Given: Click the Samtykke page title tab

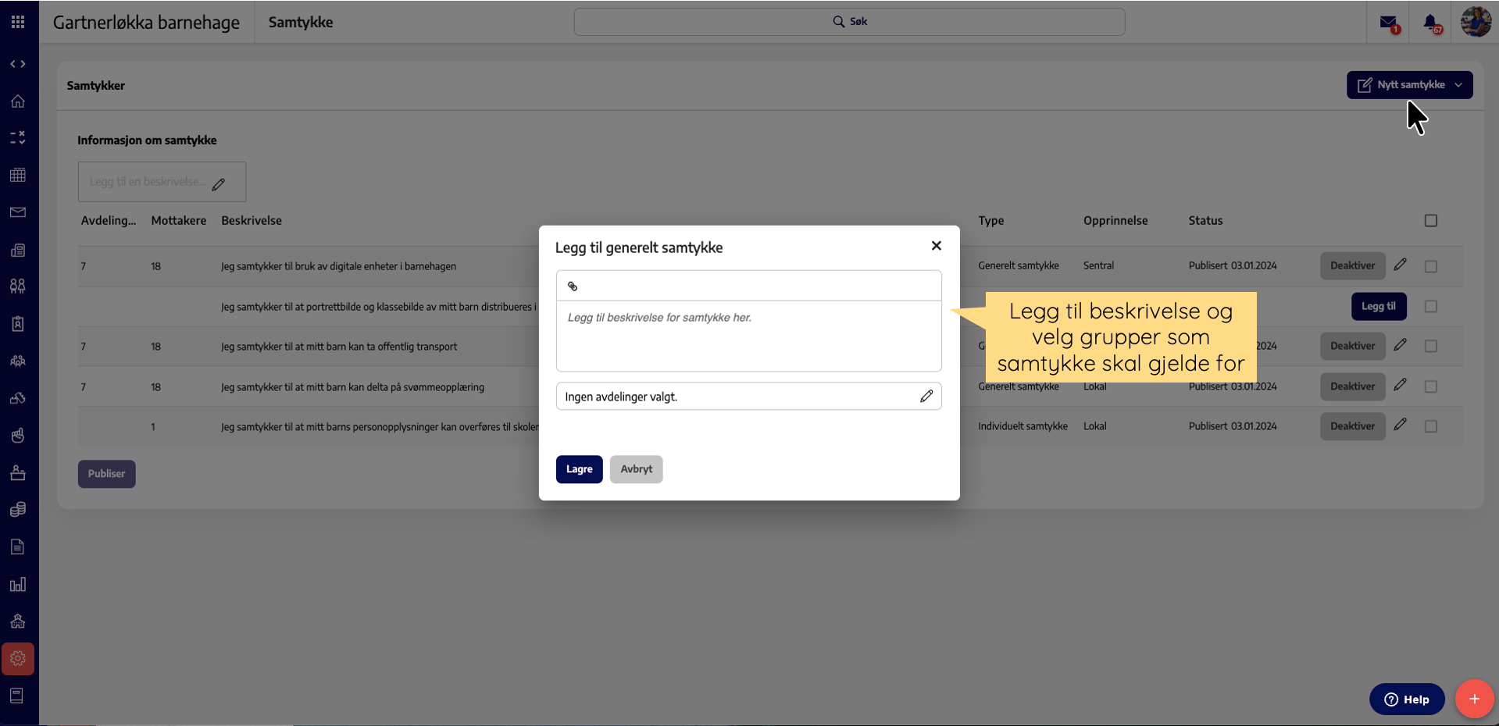Looking at the screenshot, I should 301,23.
